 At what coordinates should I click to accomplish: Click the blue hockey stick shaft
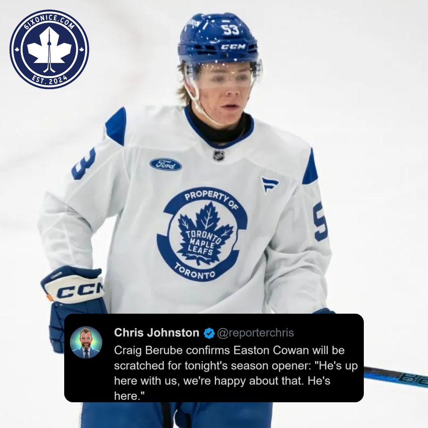click(x=396, y=377)
